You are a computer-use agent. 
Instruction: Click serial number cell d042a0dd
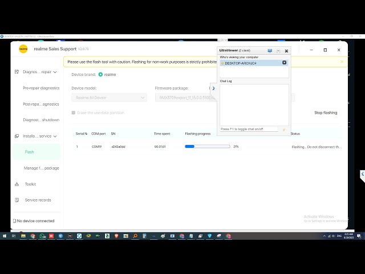(118, 147)
